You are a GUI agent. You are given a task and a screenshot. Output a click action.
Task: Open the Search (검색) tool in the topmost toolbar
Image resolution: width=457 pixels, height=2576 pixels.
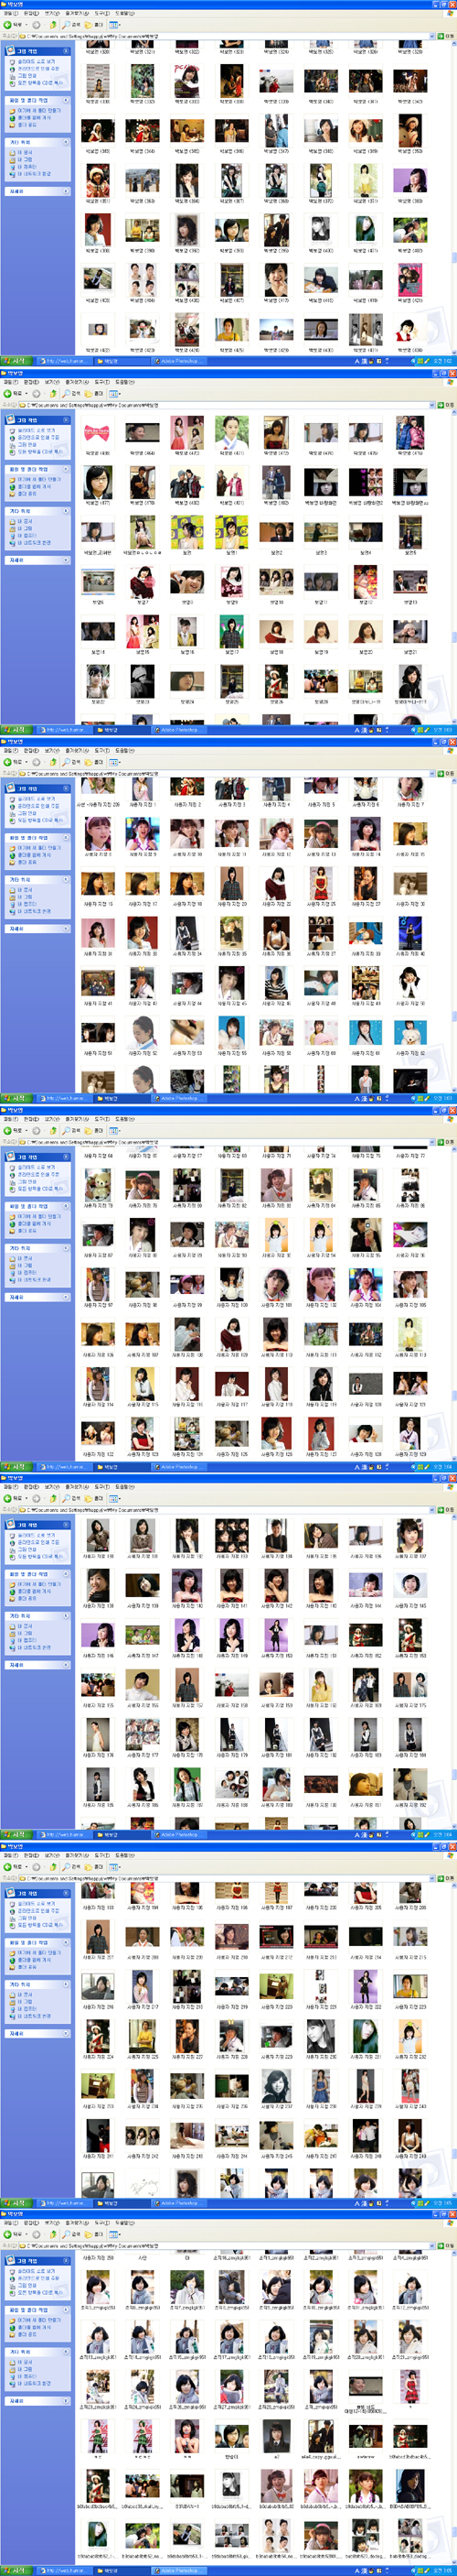[x=69, y=24]
